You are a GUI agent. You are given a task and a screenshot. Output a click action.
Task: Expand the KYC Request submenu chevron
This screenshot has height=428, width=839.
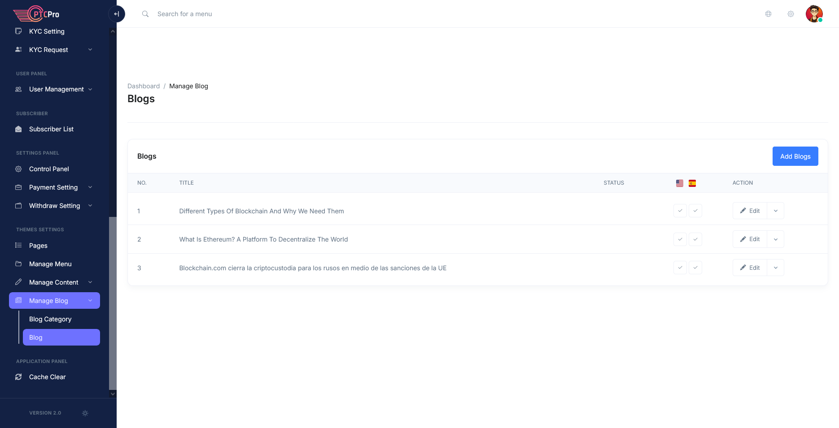pos(90,50)
